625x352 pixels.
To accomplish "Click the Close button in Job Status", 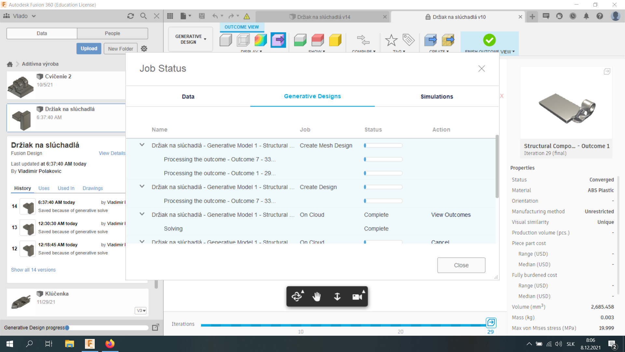I will pos(461,265).
